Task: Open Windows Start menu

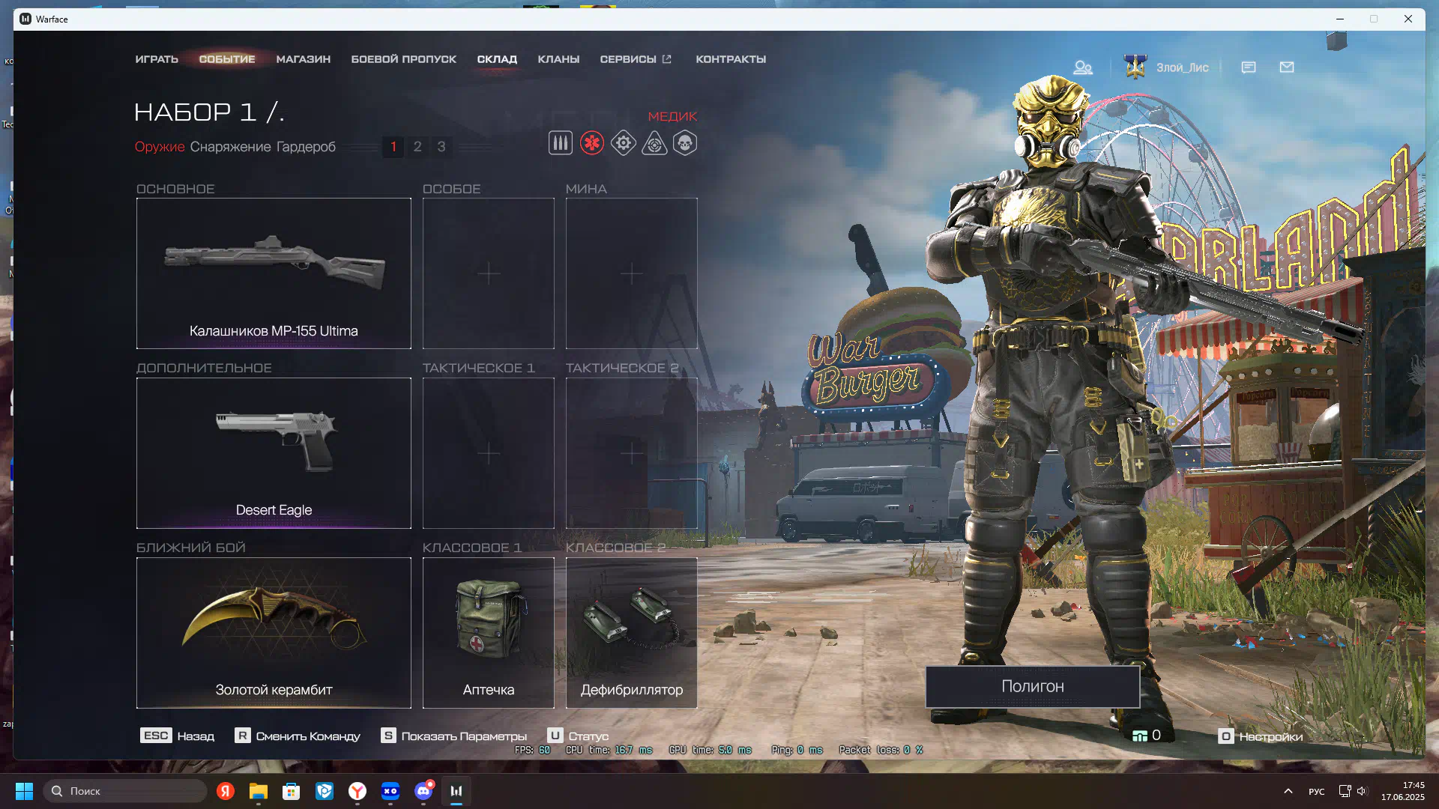Action: [x=25, y=791]
